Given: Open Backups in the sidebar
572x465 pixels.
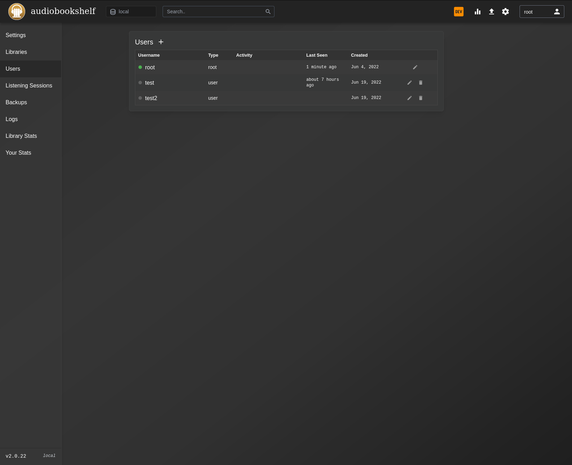Looking at the screenshot, I should tap(31, 103).
